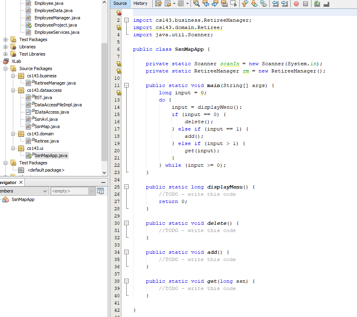Open the <empty> combo box in Navigator
Screen dimensions: 357x317
coord(72,191)
